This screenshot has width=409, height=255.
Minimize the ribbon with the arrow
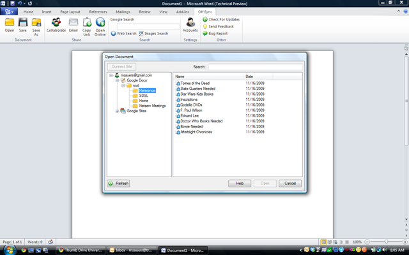399,11
